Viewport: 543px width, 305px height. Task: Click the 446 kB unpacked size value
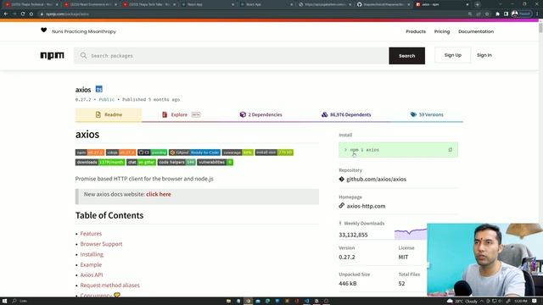[x=348, y=283]
